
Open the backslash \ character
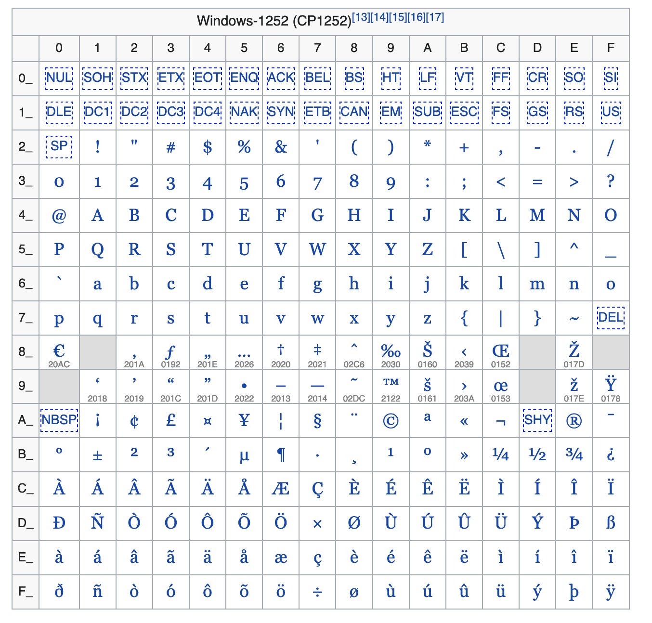pos(501,250)
